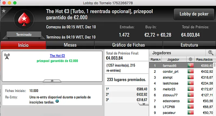Screen dimensions: 216x116
Task: Click the re-entry info icon
Action: pos(57,102)
